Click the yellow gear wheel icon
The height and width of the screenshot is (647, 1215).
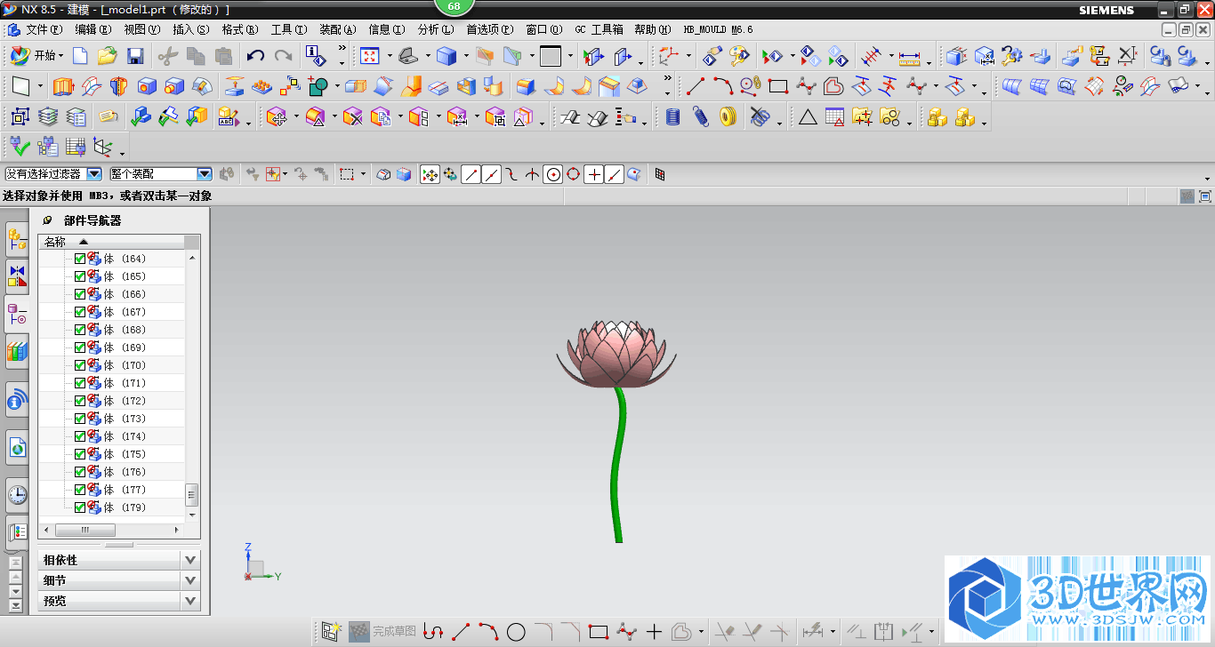tap(728, 116)
